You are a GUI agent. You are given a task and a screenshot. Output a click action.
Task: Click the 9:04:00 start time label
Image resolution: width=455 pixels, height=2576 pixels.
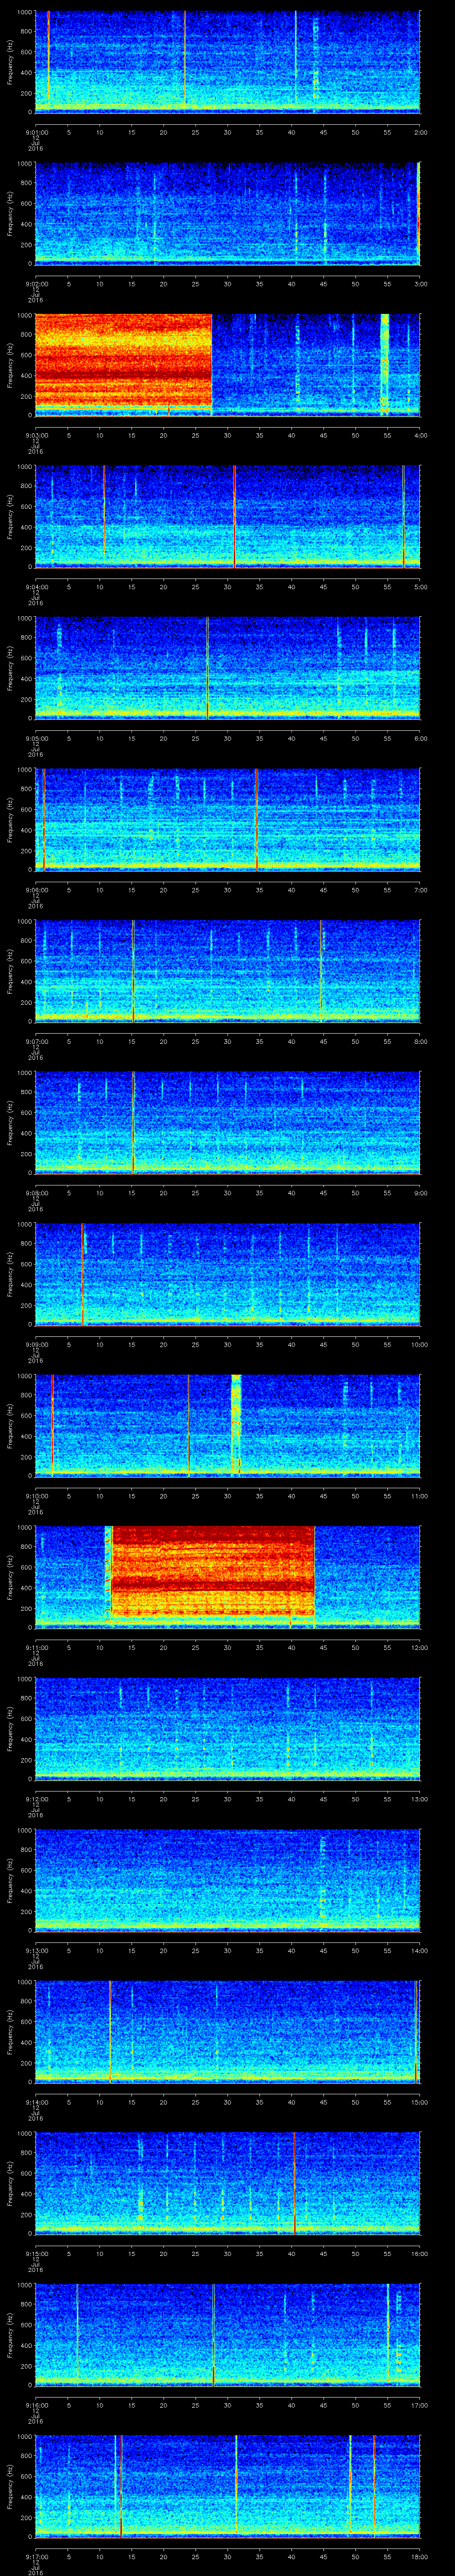pos(37,587)
